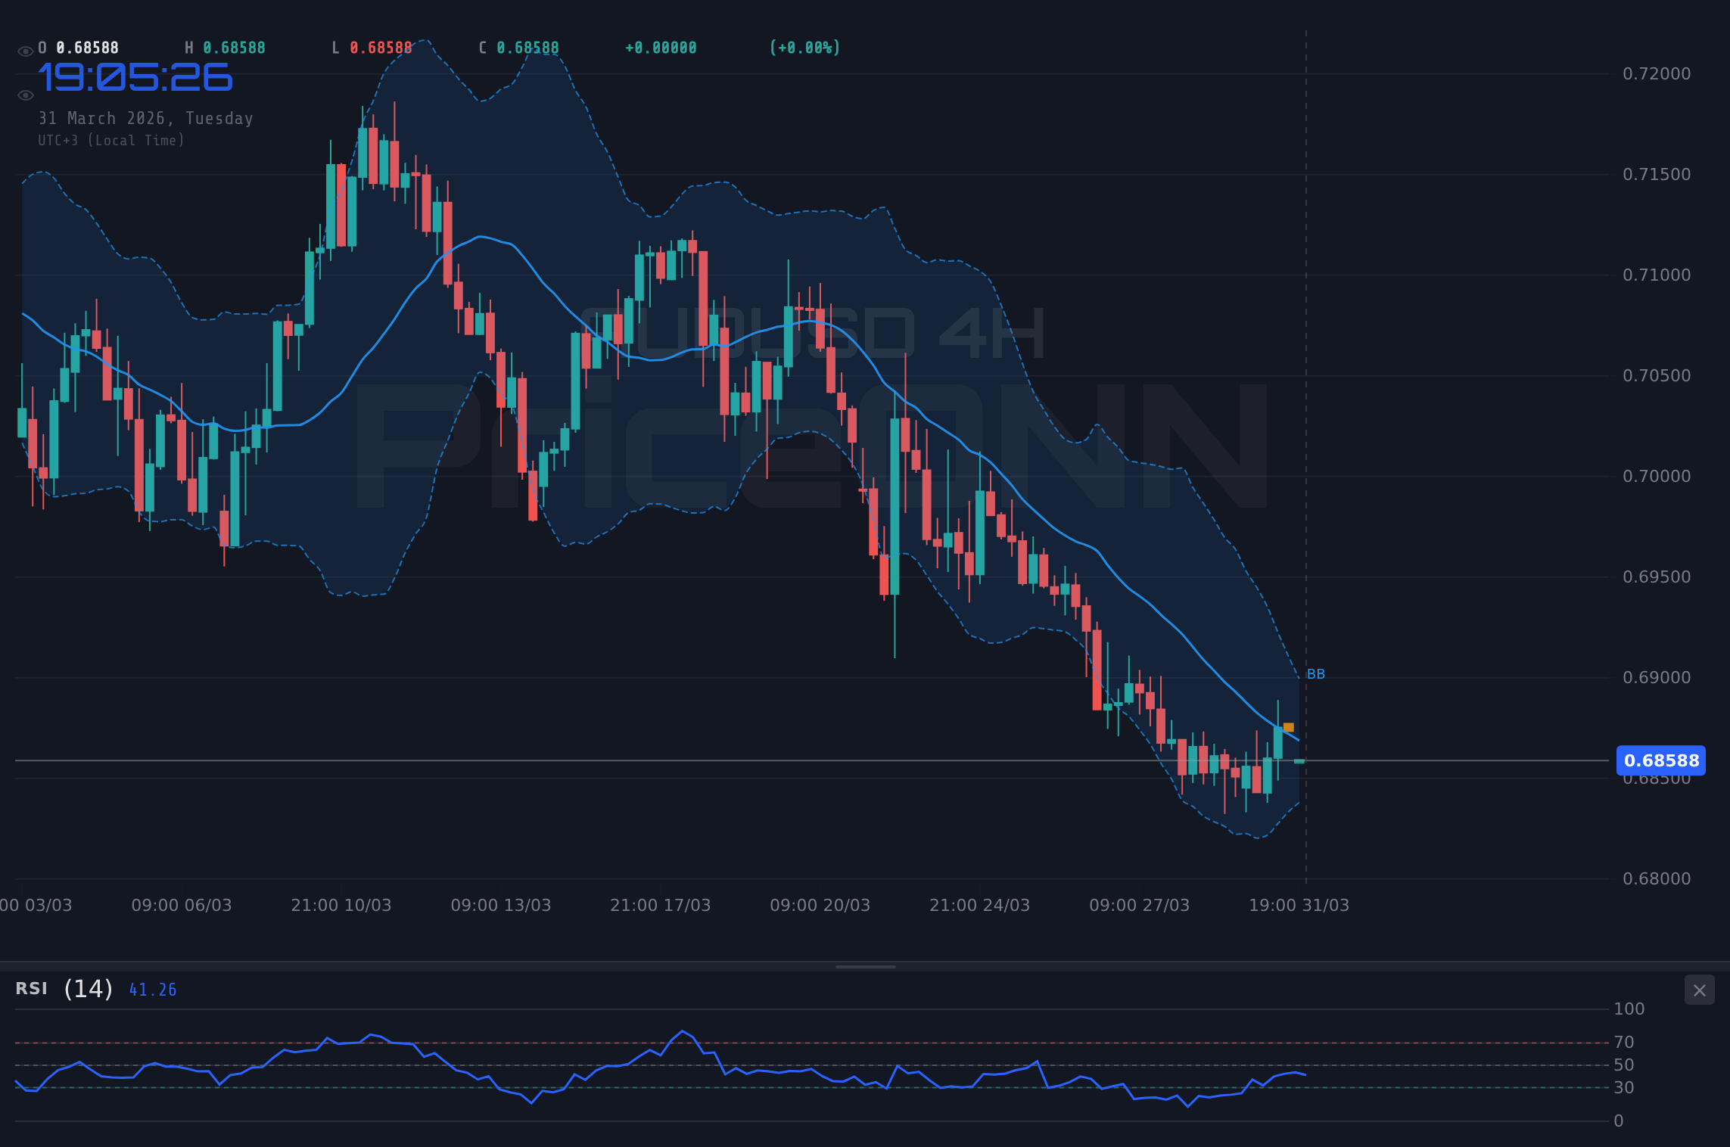Close the RSI indicator panel
Screen dimensions: 1730x1147
coord(1700,990)
